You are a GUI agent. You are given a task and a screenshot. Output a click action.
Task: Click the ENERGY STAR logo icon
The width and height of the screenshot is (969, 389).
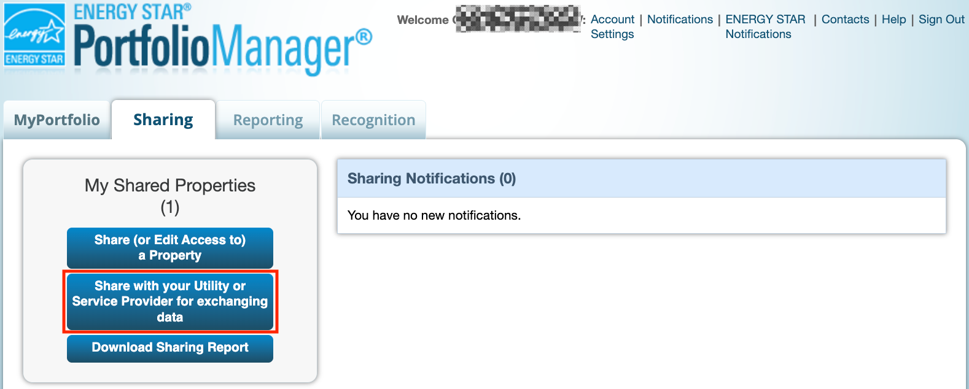[x=34, y=35]
